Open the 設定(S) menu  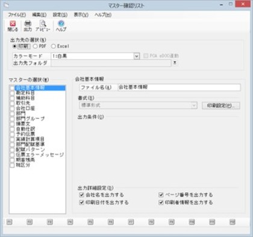[60, 15]
